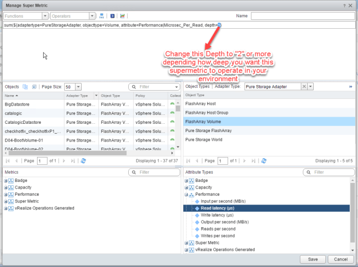Select the Object Types tab
The height and width of the screenshot is (267, 358).
pyautogui.click(x=197, y=87)
